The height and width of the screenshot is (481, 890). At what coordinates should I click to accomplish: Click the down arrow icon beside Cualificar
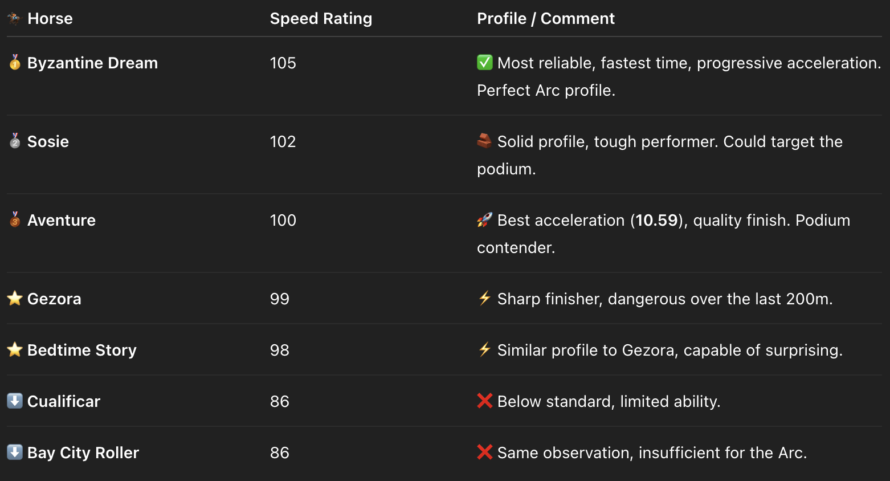click(15, 401)
